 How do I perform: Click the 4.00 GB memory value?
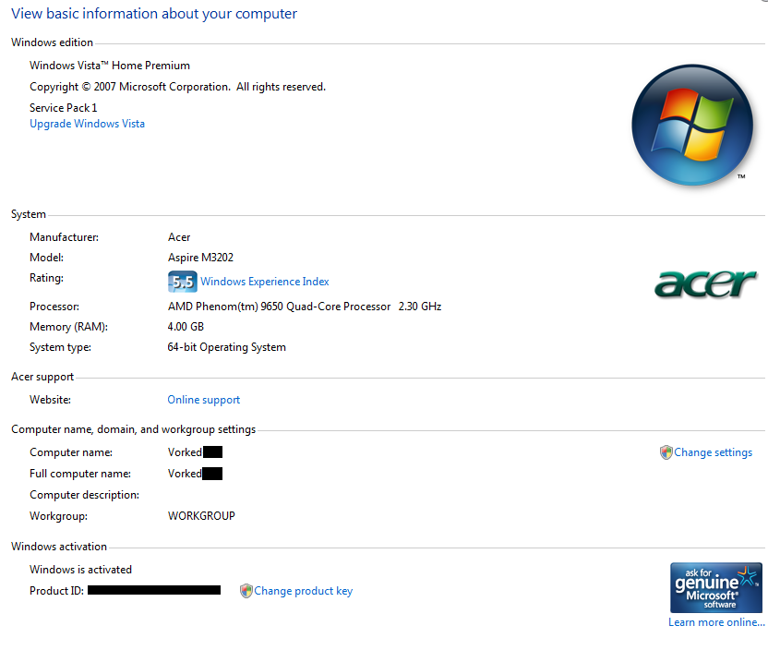[x=186, y=327]
